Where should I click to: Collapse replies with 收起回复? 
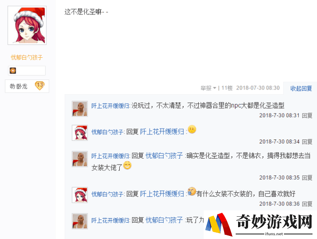[x=301, y=88]
